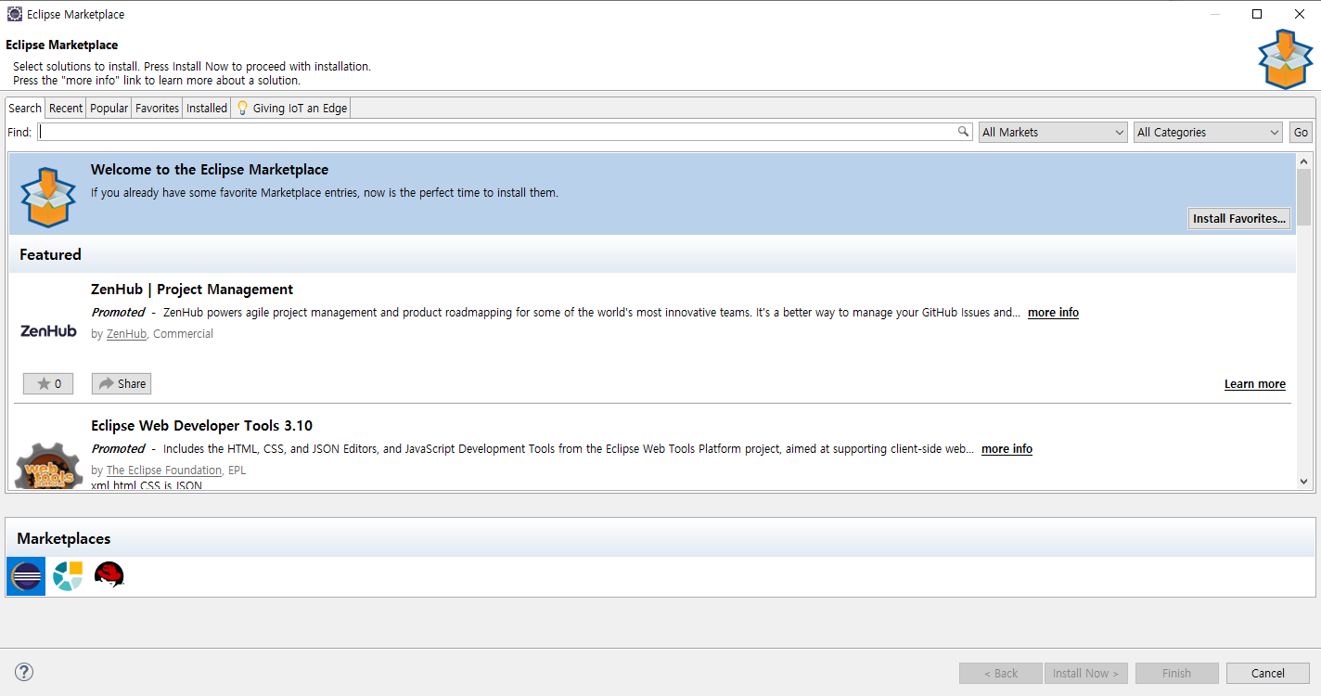Click the ZenHub logo
Screen dimensions: 1321x696
point(48,330)
